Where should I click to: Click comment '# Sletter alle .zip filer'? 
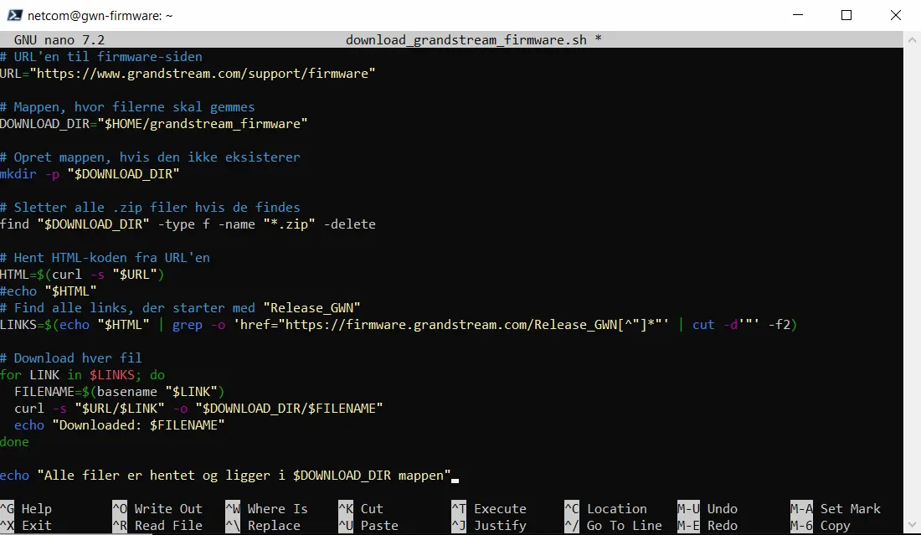pos(151,208)
